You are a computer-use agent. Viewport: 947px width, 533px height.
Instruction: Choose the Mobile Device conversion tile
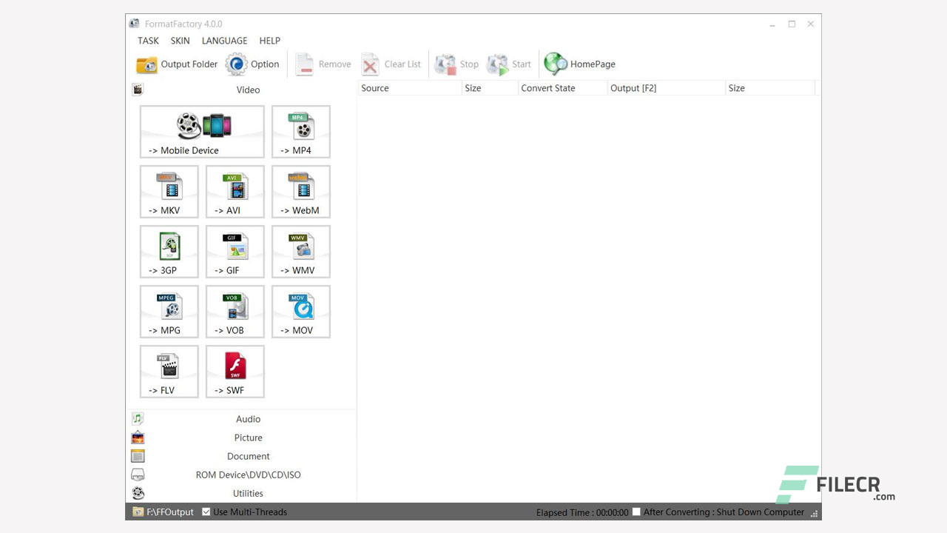(202, 132)
